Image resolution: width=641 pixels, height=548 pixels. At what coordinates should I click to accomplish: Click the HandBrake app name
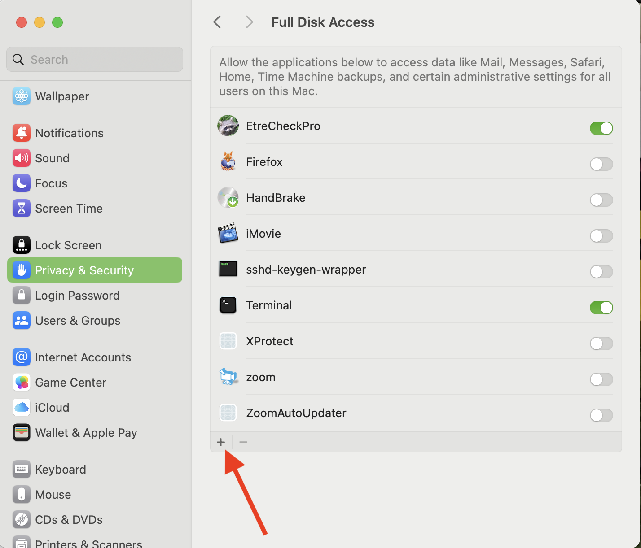coord(276,198)
